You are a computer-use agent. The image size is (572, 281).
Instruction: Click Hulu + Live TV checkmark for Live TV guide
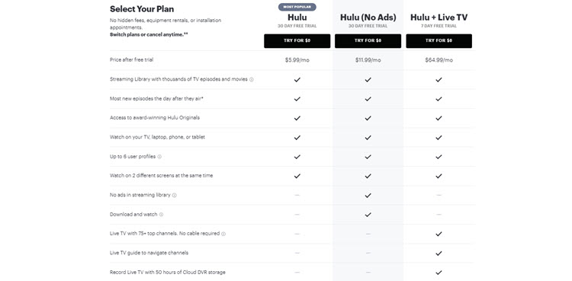click(439, 253)
